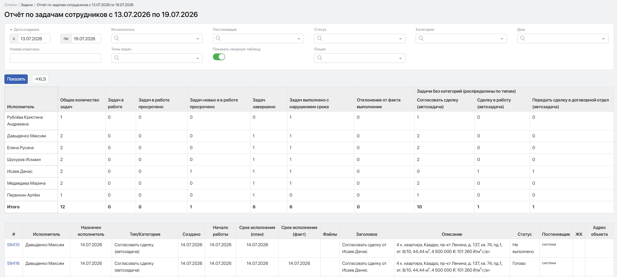Open task 59416 link
Image resolution: width=617 pixels, height=277 pixels.
coord(14,263)
